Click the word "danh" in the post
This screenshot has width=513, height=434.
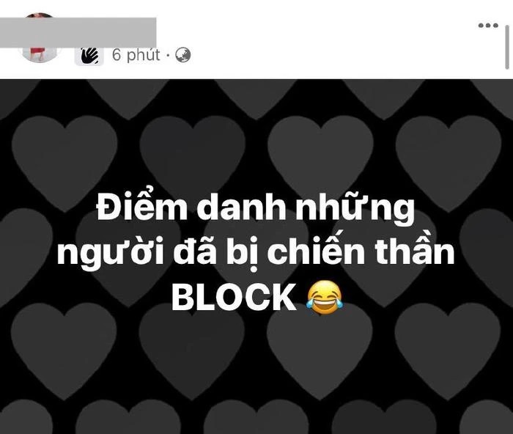tap(241, 207)
